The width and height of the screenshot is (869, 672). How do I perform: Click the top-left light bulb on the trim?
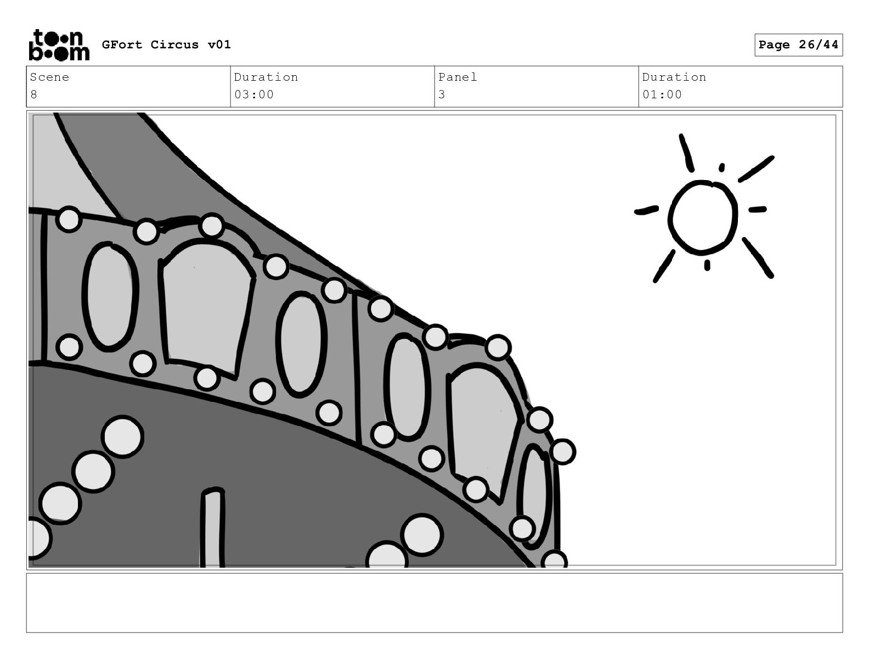pyautogui.click(x=69, y=219)
